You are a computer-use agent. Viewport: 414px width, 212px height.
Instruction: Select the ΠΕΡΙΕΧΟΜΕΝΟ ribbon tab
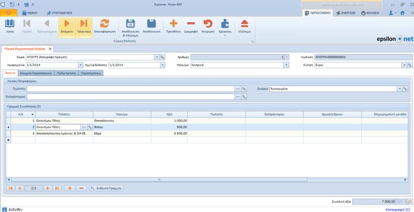[x=317, y=13]
